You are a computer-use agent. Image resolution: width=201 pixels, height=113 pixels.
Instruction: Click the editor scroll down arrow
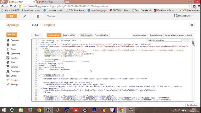pos(193,100)
